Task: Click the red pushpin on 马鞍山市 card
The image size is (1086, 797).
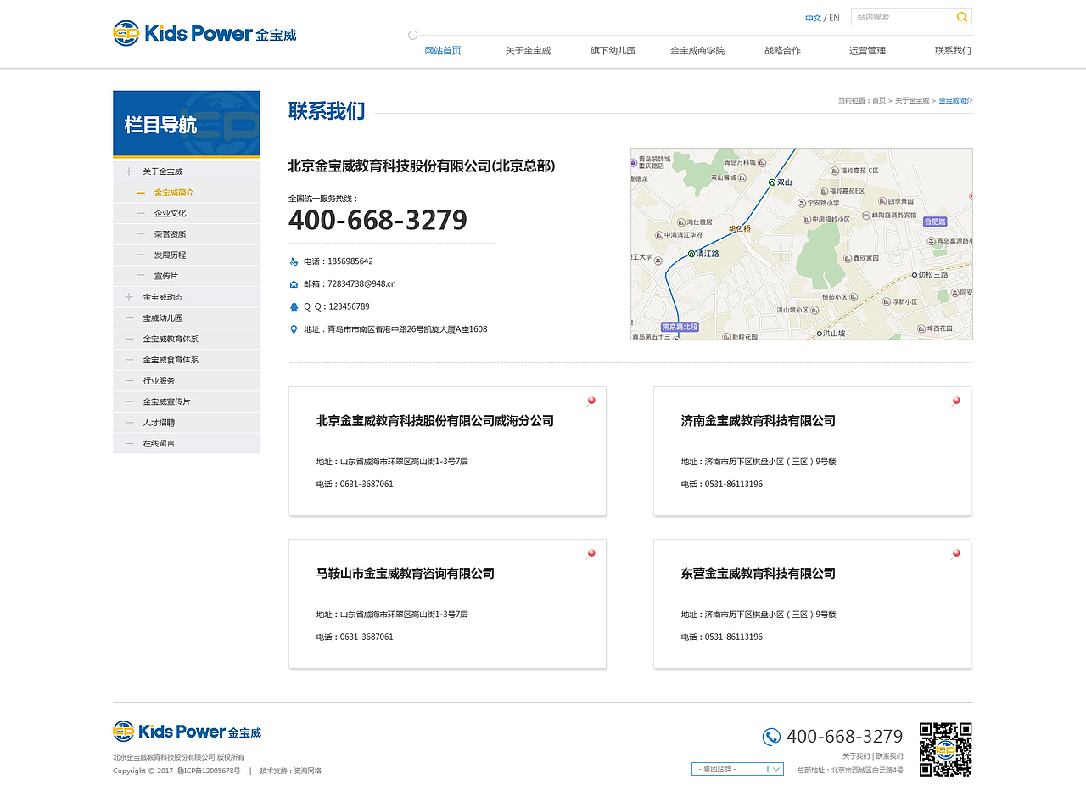Action: coord(591,554)
